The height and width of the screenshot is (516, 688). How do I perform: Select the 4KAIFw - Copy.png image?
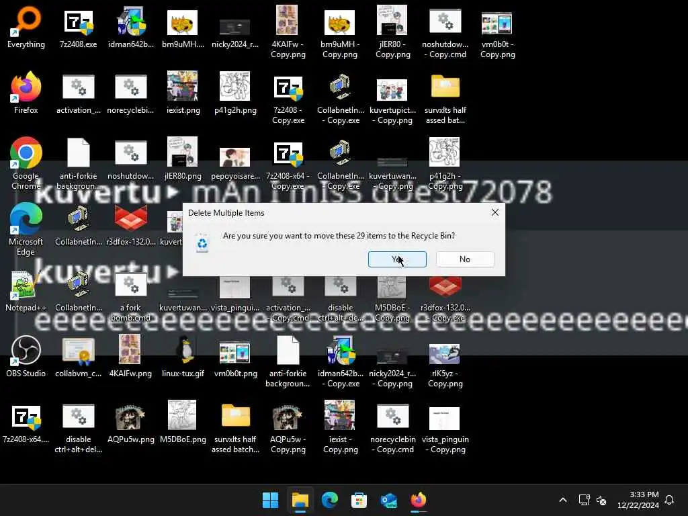[x=288, y=33]
